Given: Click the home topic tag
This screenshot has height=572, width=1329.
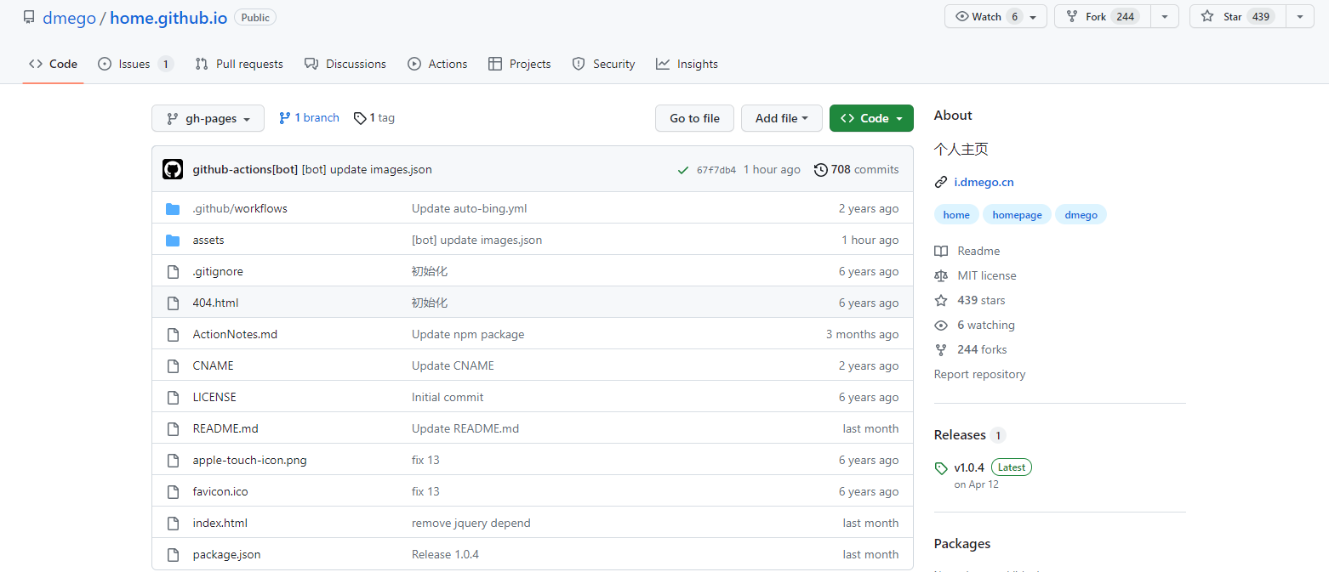Looking at the screenshot, I should [x=956, y=215].
